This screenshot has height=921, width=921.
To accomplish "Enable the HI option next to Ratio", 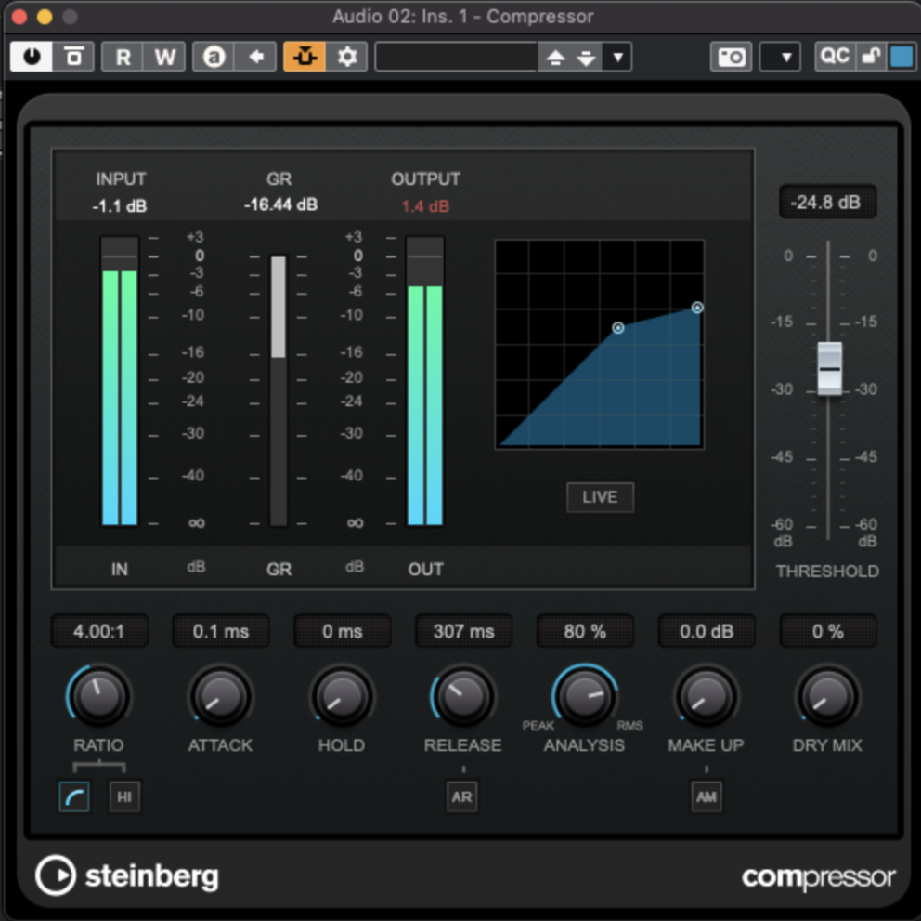I will point(124,796).
